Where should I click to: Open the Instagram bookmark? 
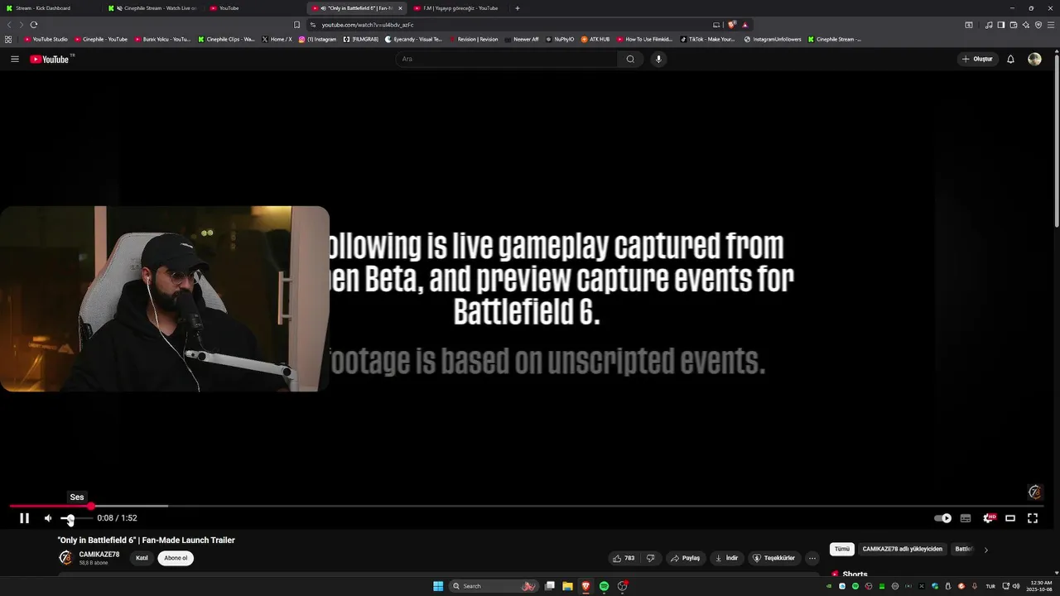[318, 39]
